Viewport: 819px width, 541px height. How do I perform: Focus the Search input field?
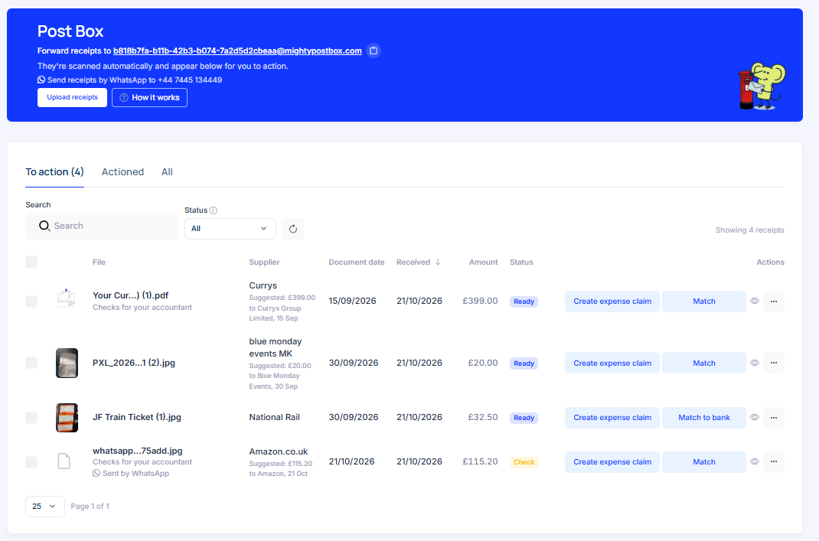(102, 226)
